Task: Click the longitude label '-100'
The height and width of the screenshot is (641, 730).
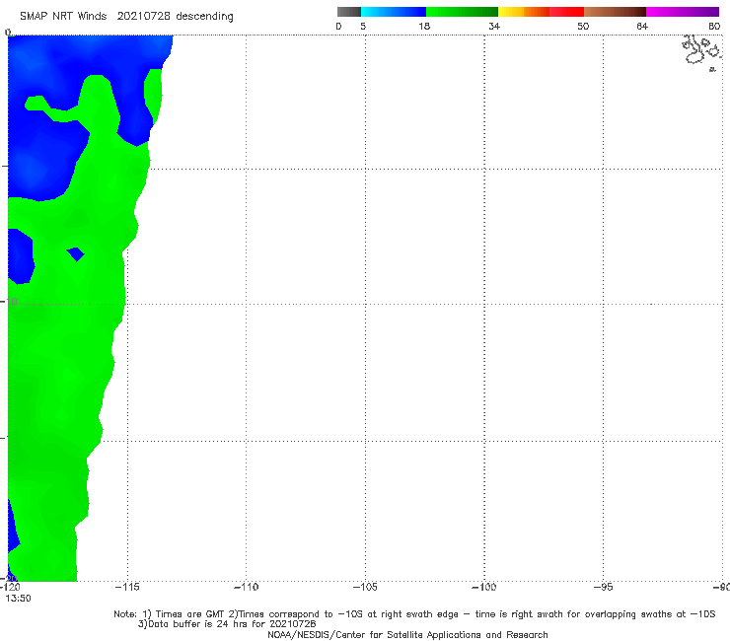Action: click(484, 587)
